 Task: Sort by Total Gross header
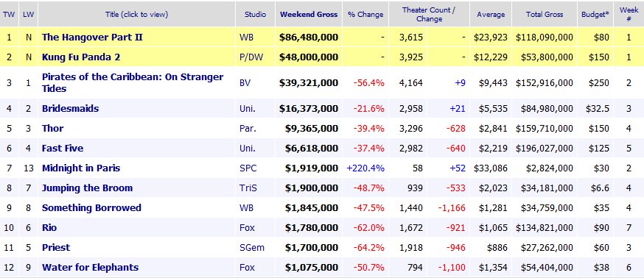[545, 15]
